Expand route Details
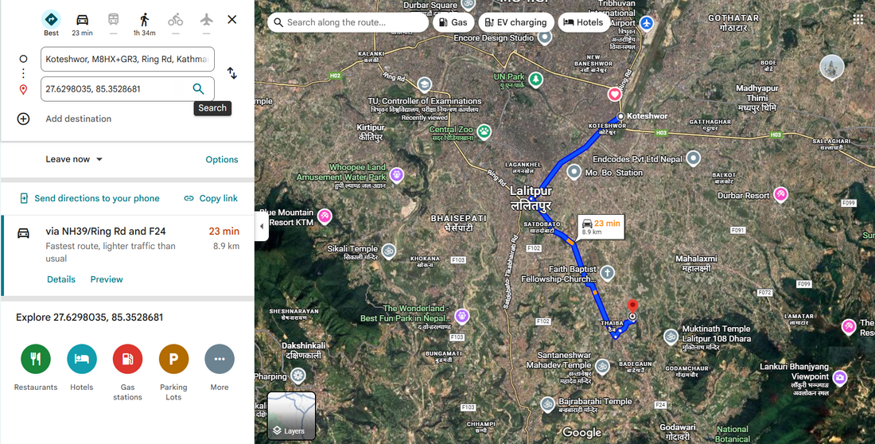Image resolution: width=875 pixels, height=444 pixels. click(x=60, y=279)
